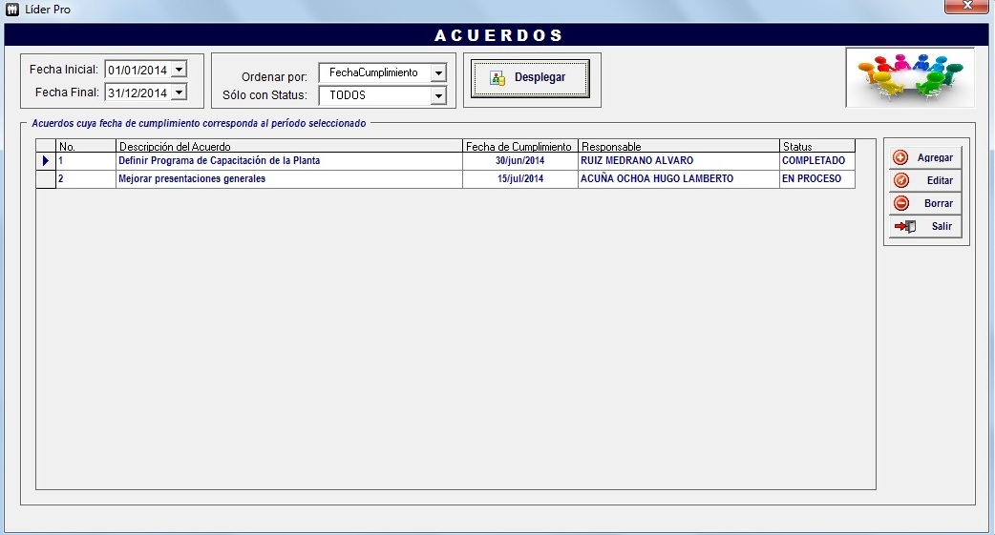Image resolution: width=995 pixels, height=535 pixels.
Task: Select the row pointer arrow of agreement 1
Action: click(46, 161)
